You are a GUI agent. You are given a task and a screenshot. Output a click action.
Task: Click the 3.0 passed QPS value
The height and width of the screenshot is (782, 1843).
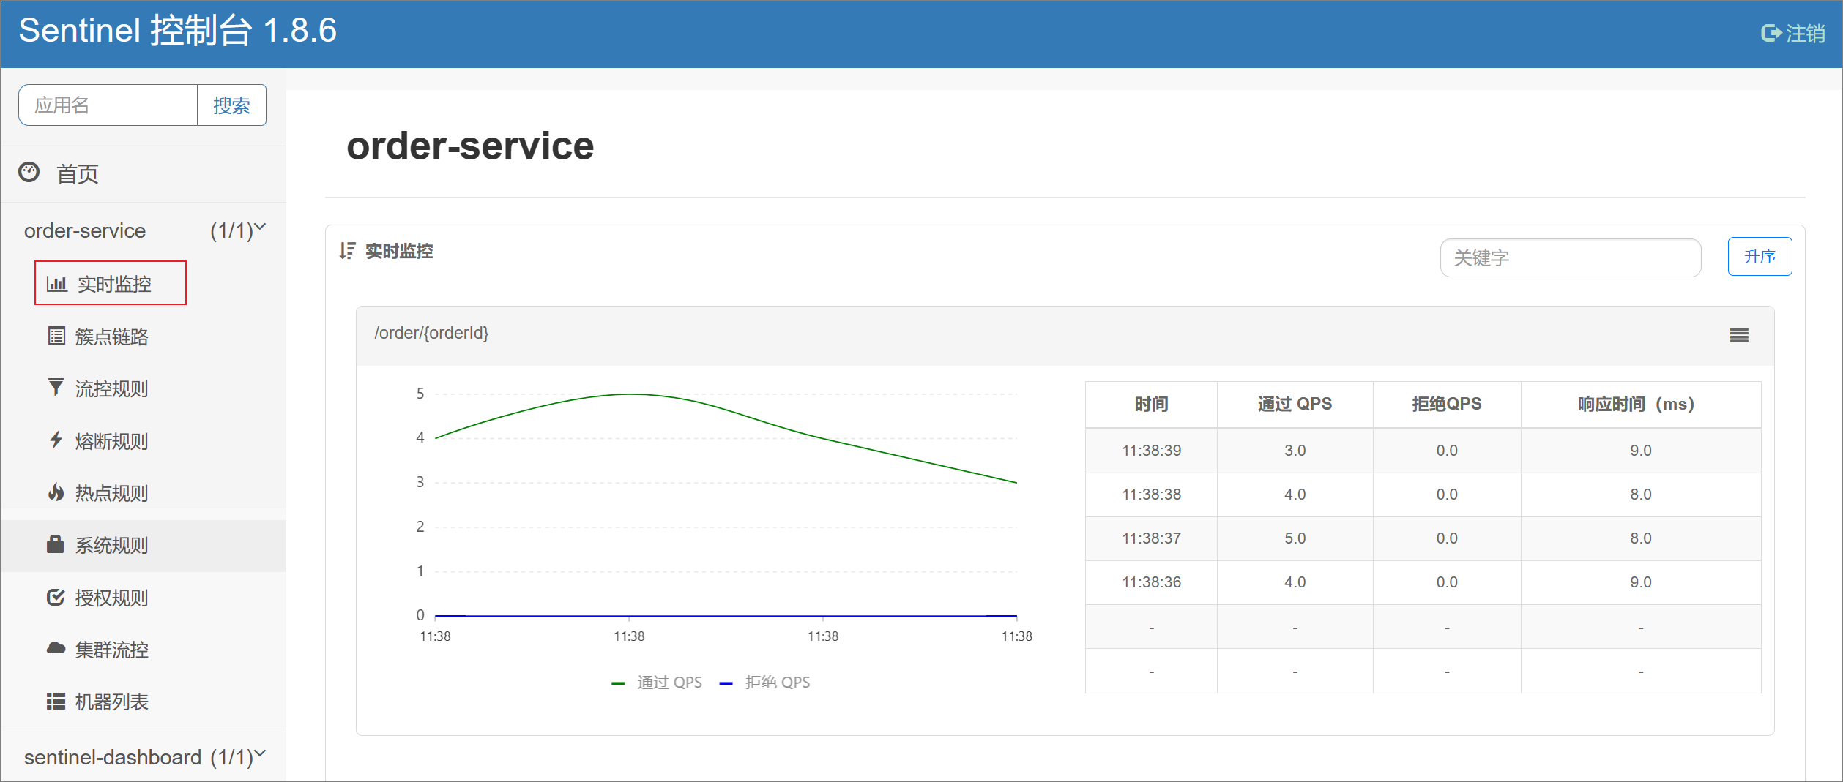point(1295,451)
